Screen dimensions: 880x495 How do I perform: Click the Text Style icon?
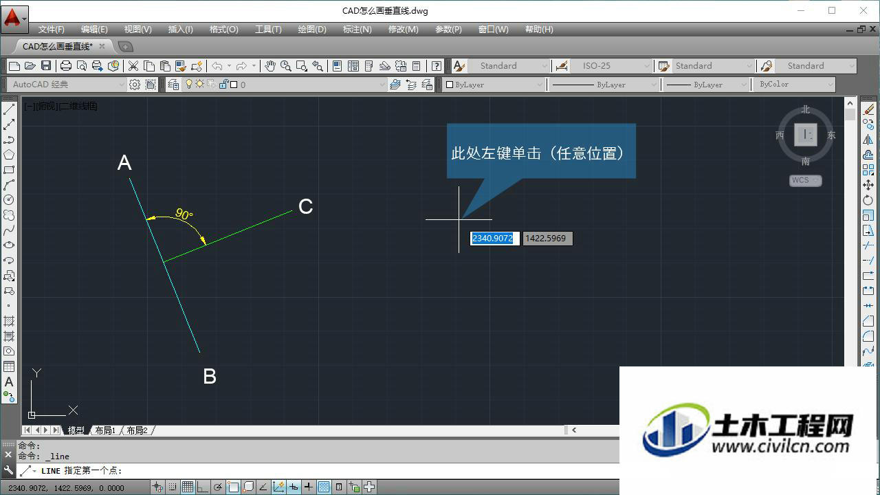(x=459, y=66)
